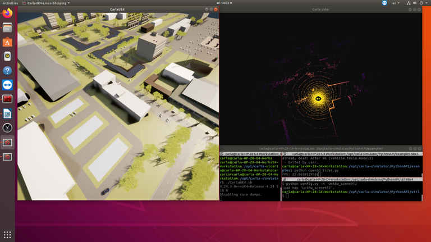431x242 pixels.
Task: Expand the system power menu arrow
Action: click(427, 3)
